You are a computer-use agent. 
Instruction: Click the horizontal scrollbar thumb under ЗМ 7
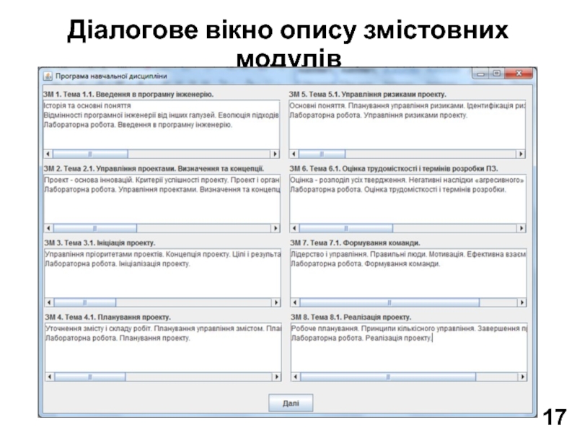[x=388, y=302]
